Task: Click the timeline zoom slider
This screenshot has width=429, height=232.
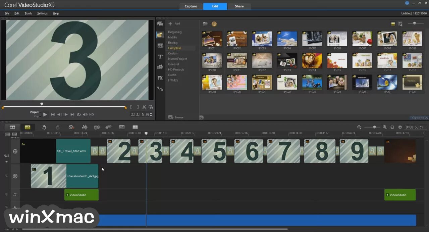Action: click(x=372, y=127)
